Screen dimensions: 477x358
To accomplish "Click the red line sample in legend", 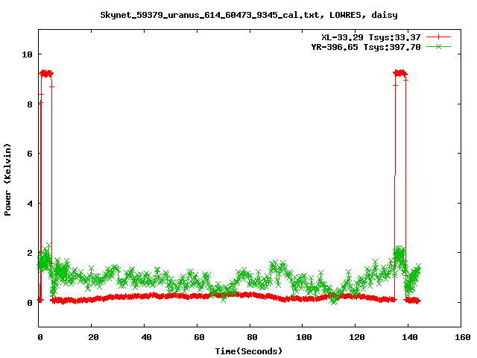I will point(438,37).
